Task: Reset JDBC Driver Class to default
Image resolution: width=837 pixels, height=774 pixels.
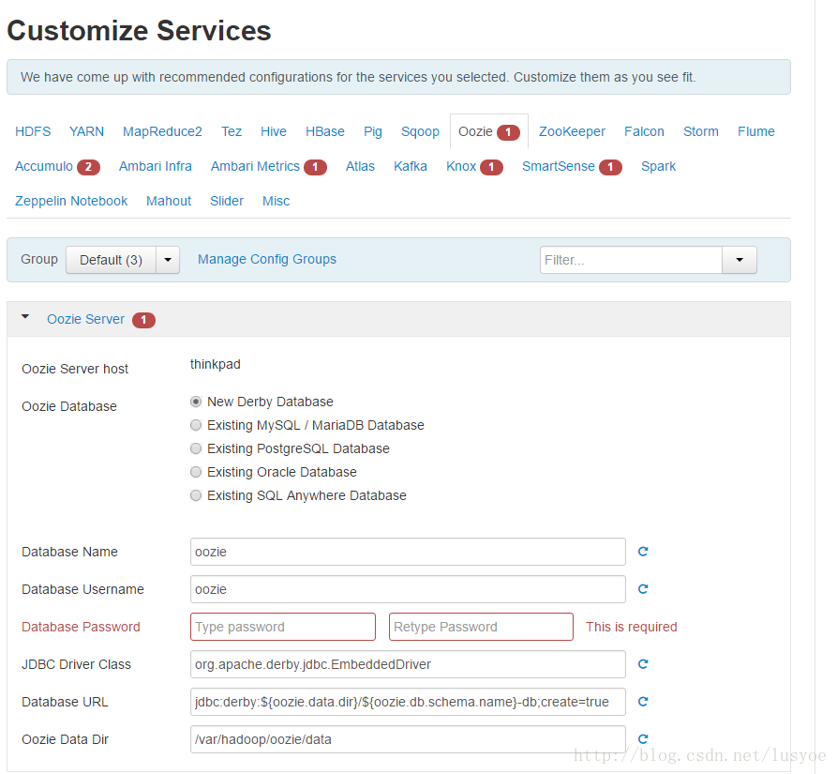Action: pos(643,663)
